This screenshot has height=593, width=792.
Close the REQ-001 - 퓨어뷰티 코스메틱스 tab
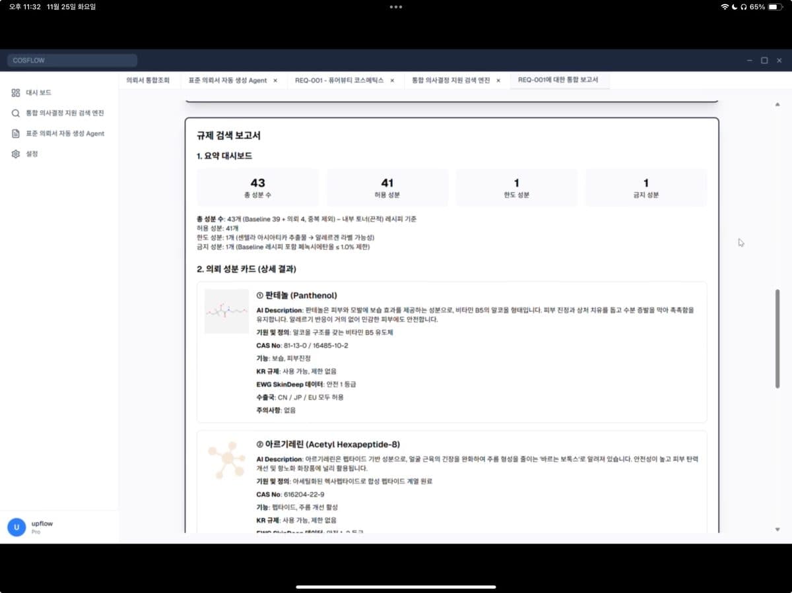pos(392,80)
